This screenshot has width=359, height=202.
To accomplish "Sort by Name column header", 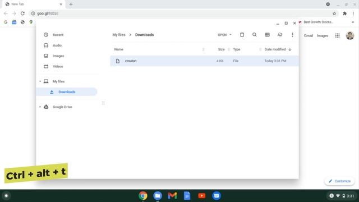I will [x=119, y=49].
